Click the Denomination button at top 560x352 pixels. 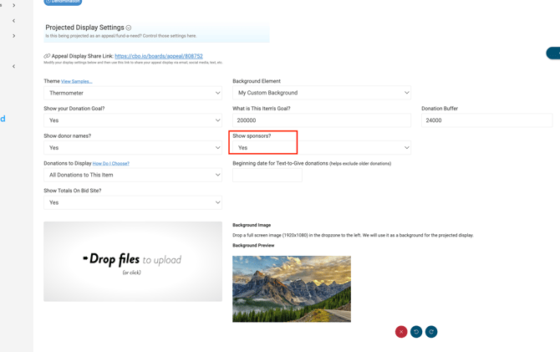(x=63, y=2)
